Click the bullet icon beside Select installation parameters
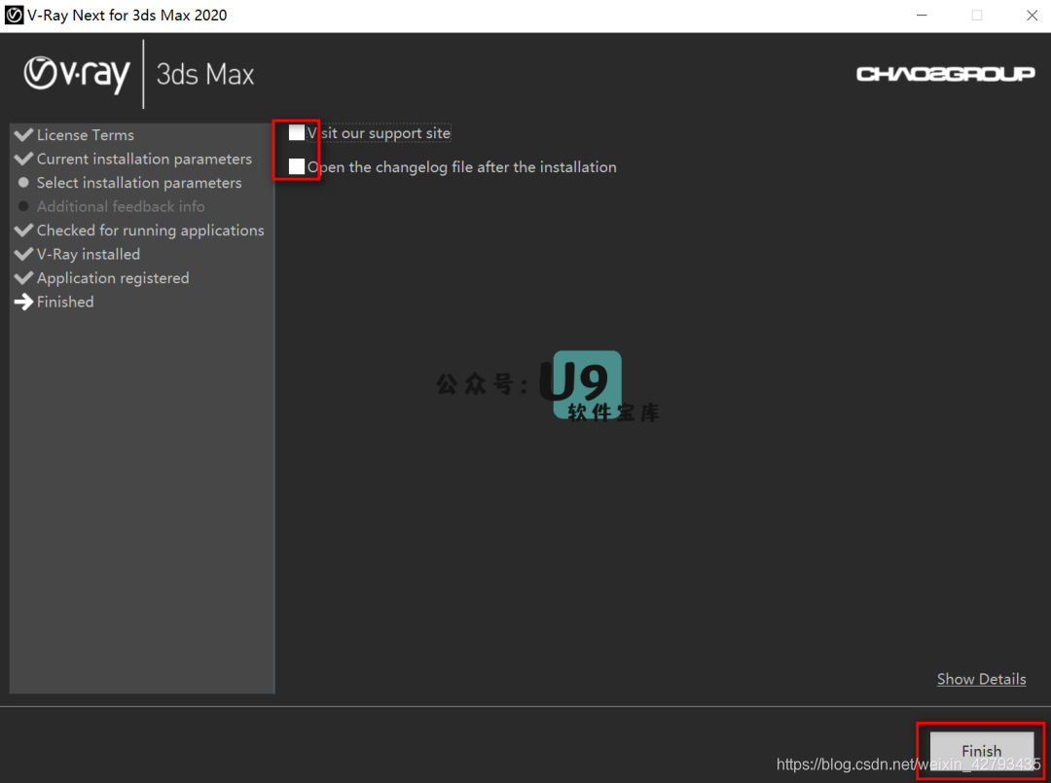The height and width of the screenshot is (783, 1051). [x=23, y=182]
